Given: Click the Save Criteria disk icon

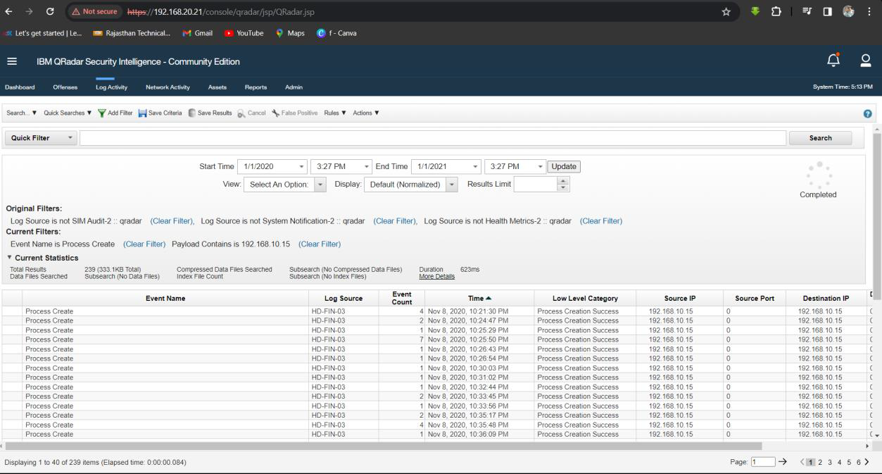Looking at the screenshot, I should (142, 113).
